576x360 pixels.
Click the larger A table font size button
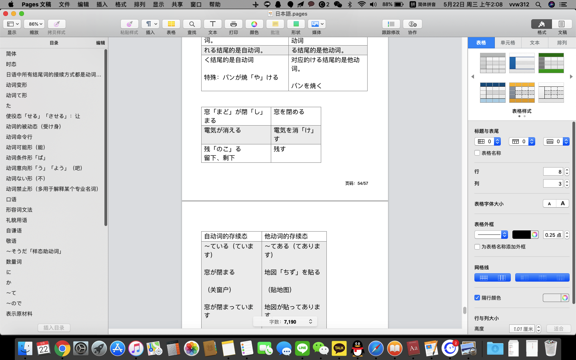click(x=562, y=204)
